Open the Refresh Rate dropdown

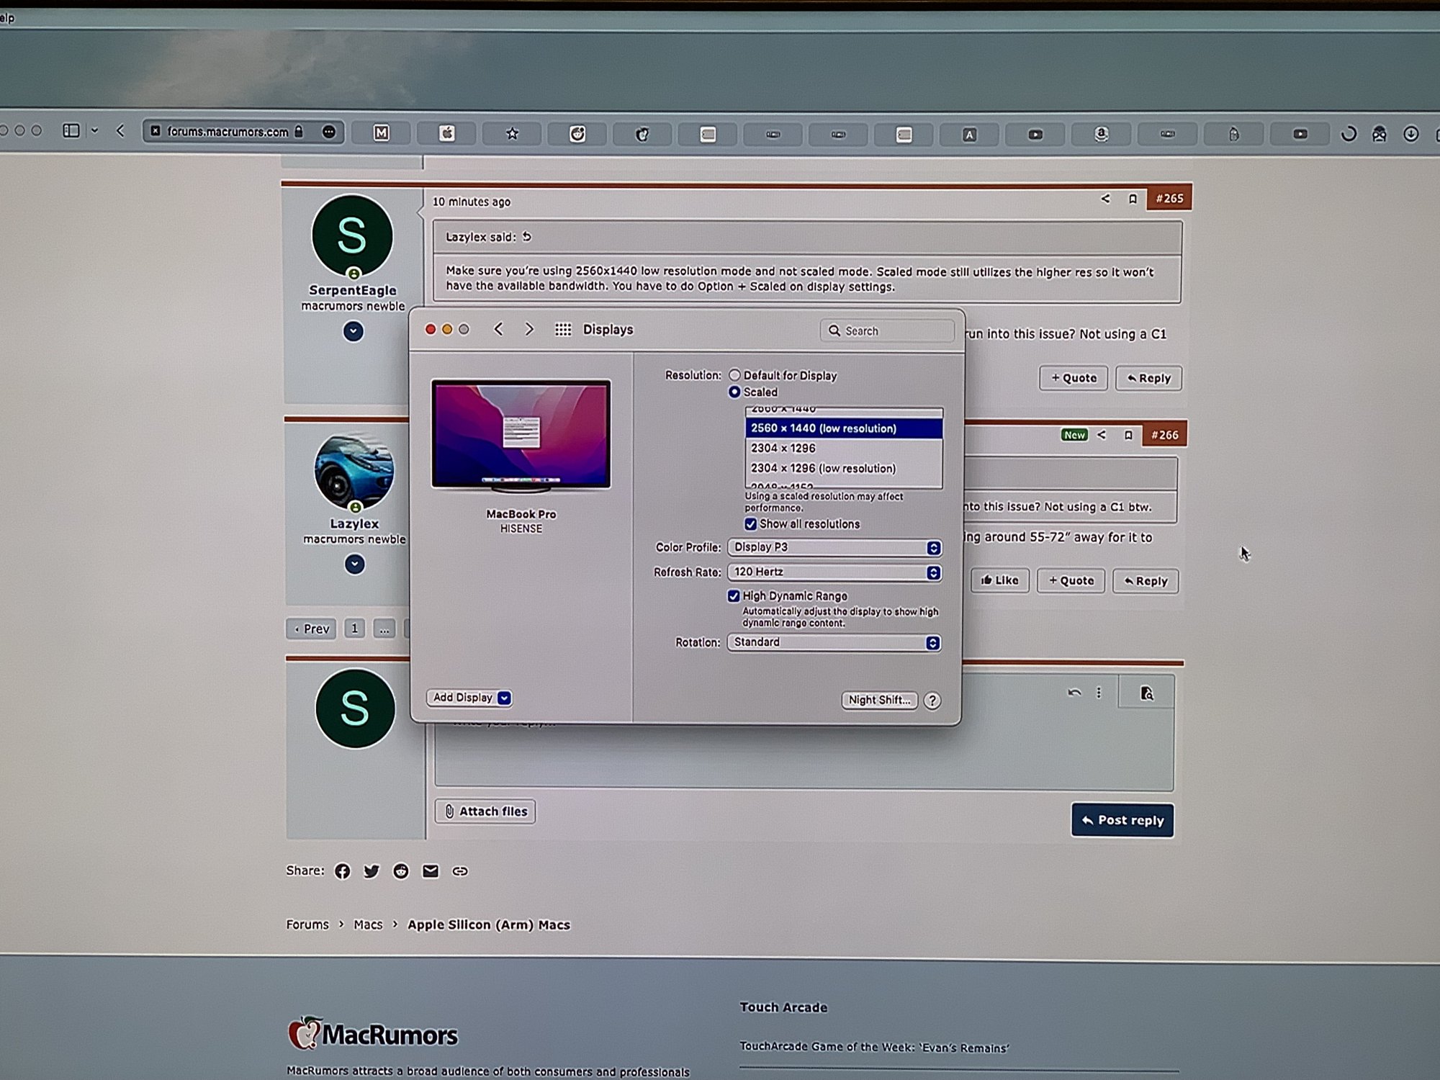click(834, 572)
